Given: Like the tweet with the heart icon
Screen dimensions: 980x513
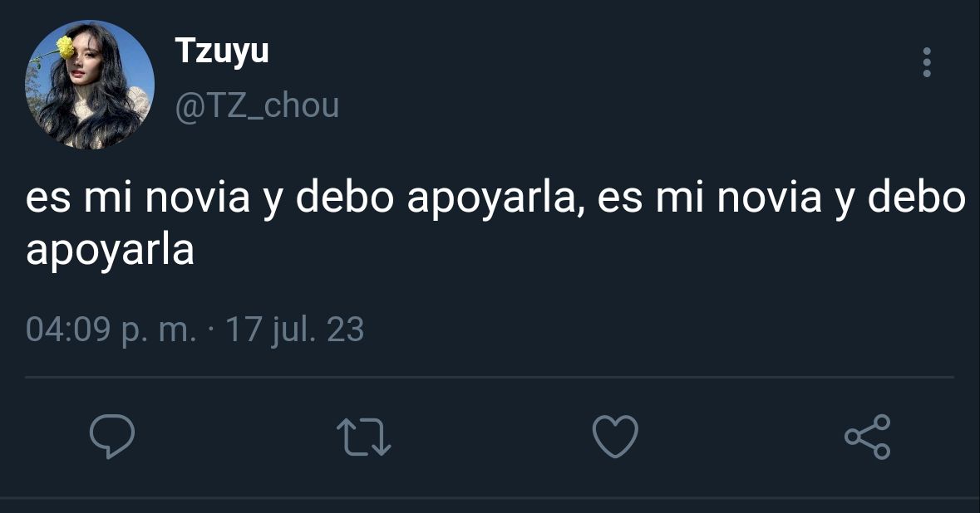Looking at the screenshot, I should 615,437.
